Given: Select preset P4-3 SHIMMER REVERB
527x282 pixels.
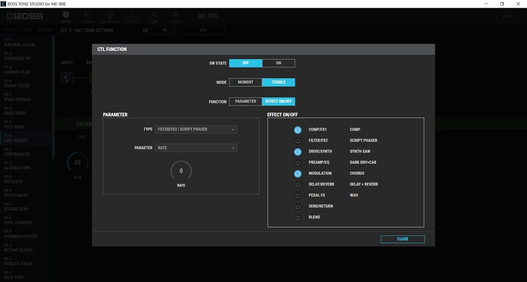Looking at the screenshot, I should tap(26, 234).
